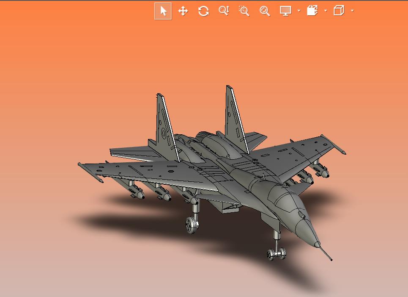Activate the Select arrow tool
This screenshot has width=408, height=297.
pos(163,11)
